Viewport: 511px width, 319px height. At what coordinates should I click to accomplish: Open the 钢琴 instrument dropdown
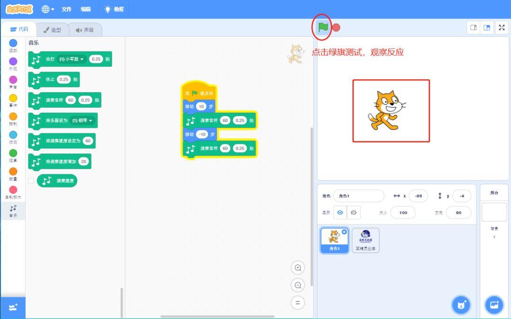point(82,121)
